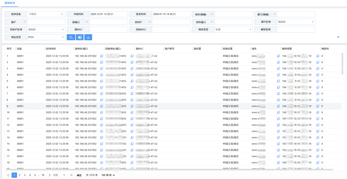Click the 开始时间 date field
This screenshot has height=179, width=347.
point(109,14)
